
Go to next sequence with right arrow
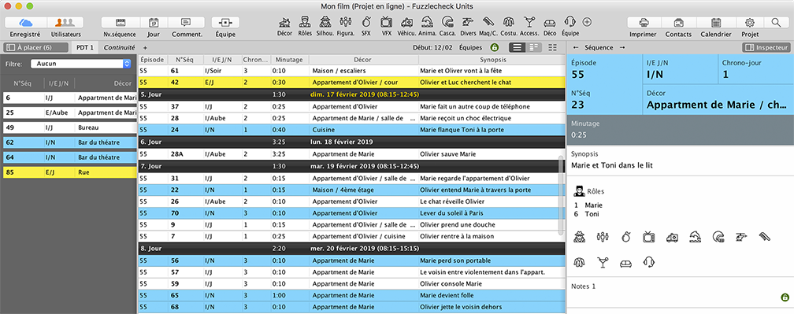coord(622,47)
